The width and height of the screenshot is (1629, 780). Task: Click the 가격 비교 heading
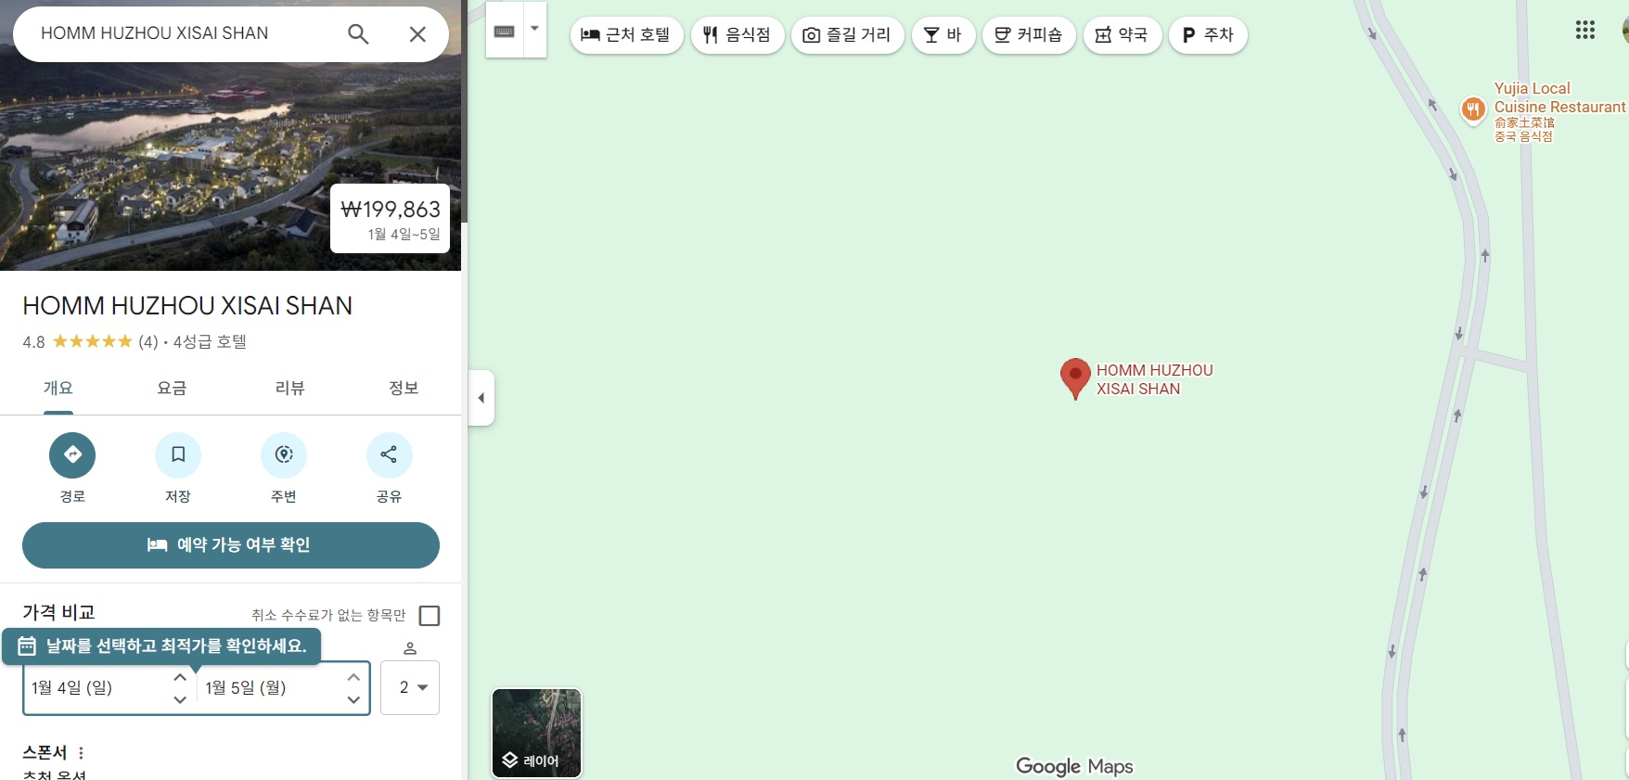pyautogui.click(x=58, y=612)
